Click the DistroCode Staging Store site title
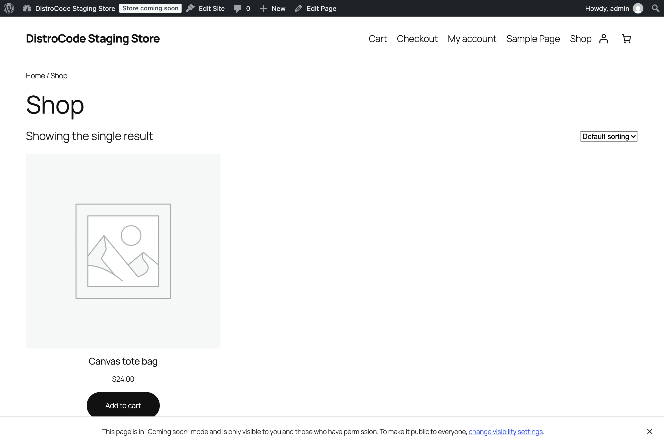 point(93,38)
